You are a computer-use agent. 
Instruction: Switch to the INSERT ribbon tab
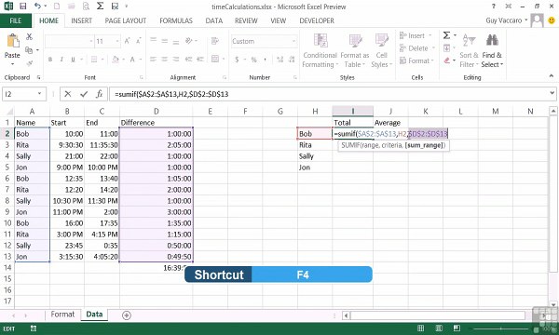coord(82,20)
